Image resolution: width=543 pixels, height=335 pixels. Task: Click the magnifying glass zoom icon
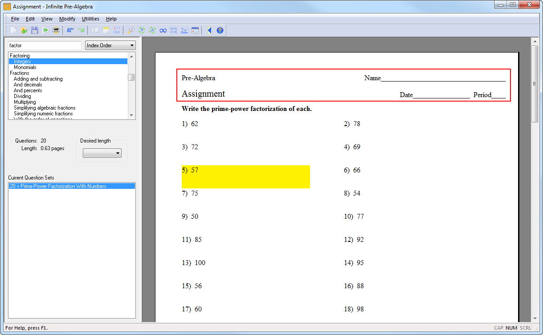[131, 30]
